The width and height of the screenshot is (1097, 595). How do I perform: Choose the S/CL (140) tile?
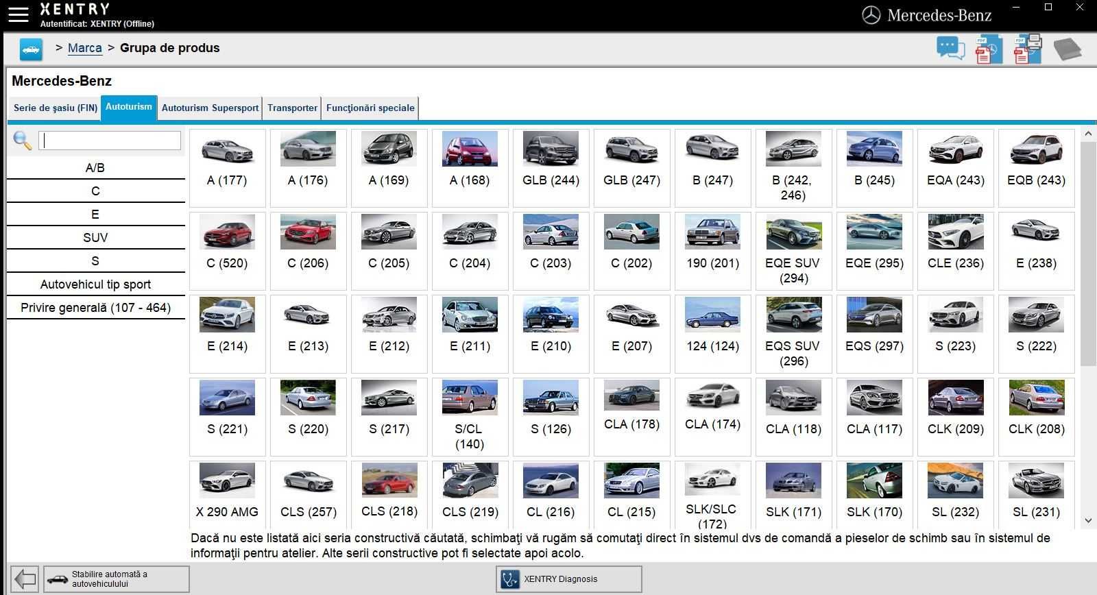(470, 417)
